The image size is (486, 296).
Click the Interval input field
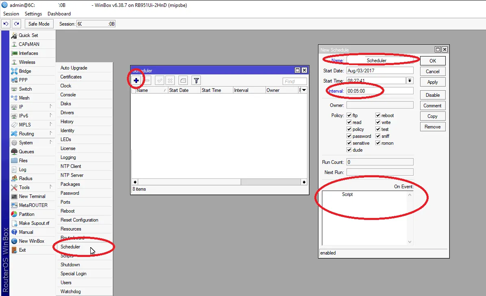[380, 91]
